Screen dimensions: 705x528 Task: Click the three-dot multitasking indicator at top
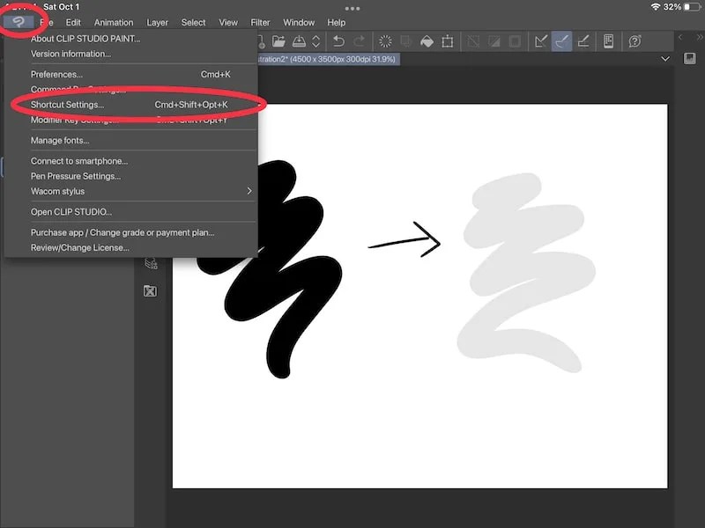[352, 8]
